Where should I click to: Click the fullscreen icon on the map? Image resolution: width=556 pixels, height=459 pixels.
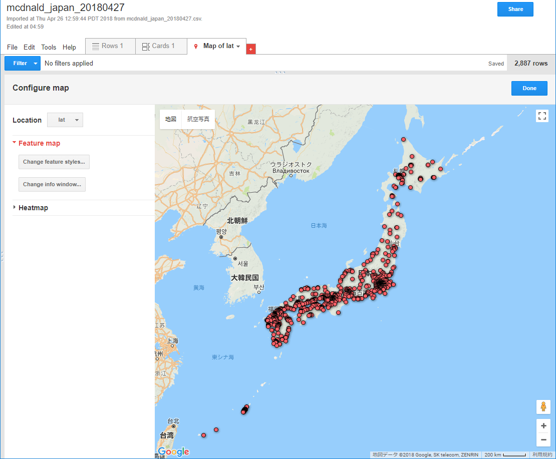(542, 116)
